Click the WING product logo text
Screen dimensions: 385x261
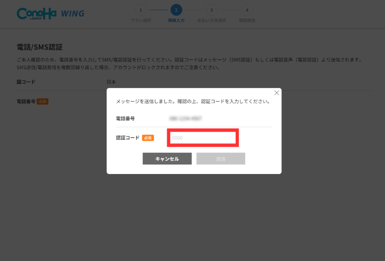tap(72, 14)
